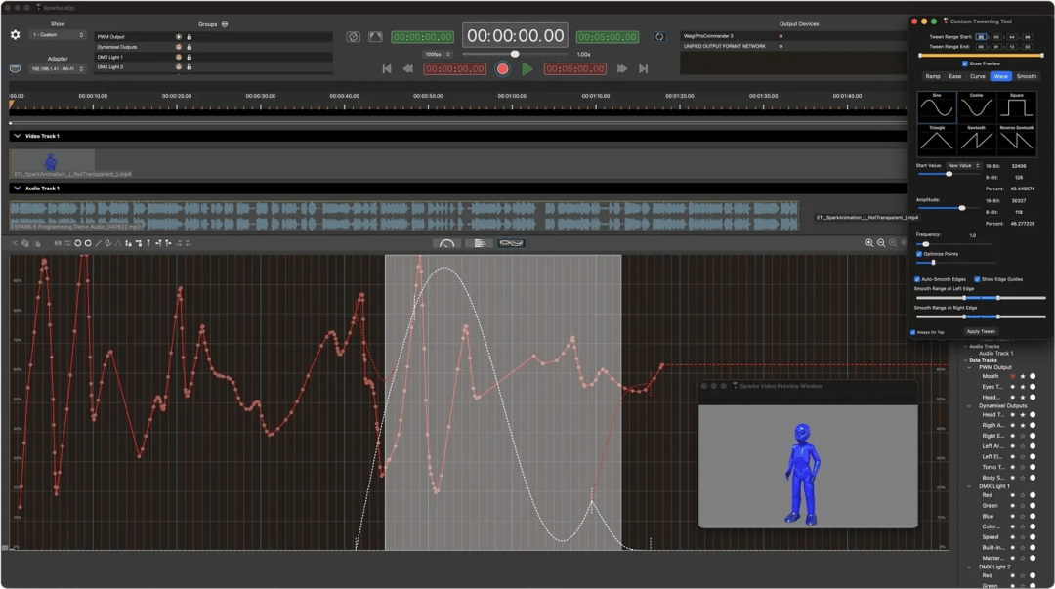Click the network adapter icon

coord(15,68)
